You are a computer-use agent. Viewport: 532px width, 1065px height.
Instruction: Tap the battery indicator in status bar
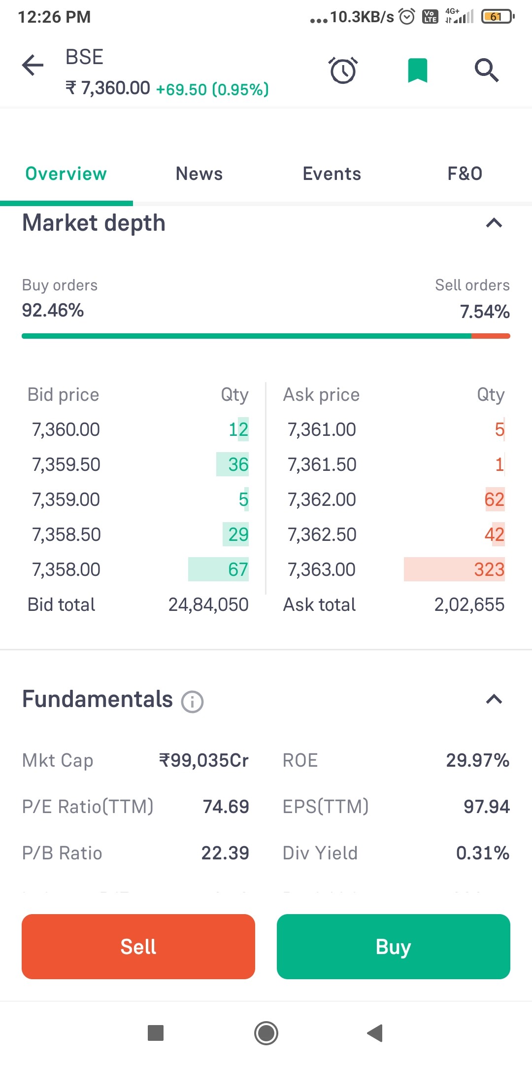pos(498,17)
